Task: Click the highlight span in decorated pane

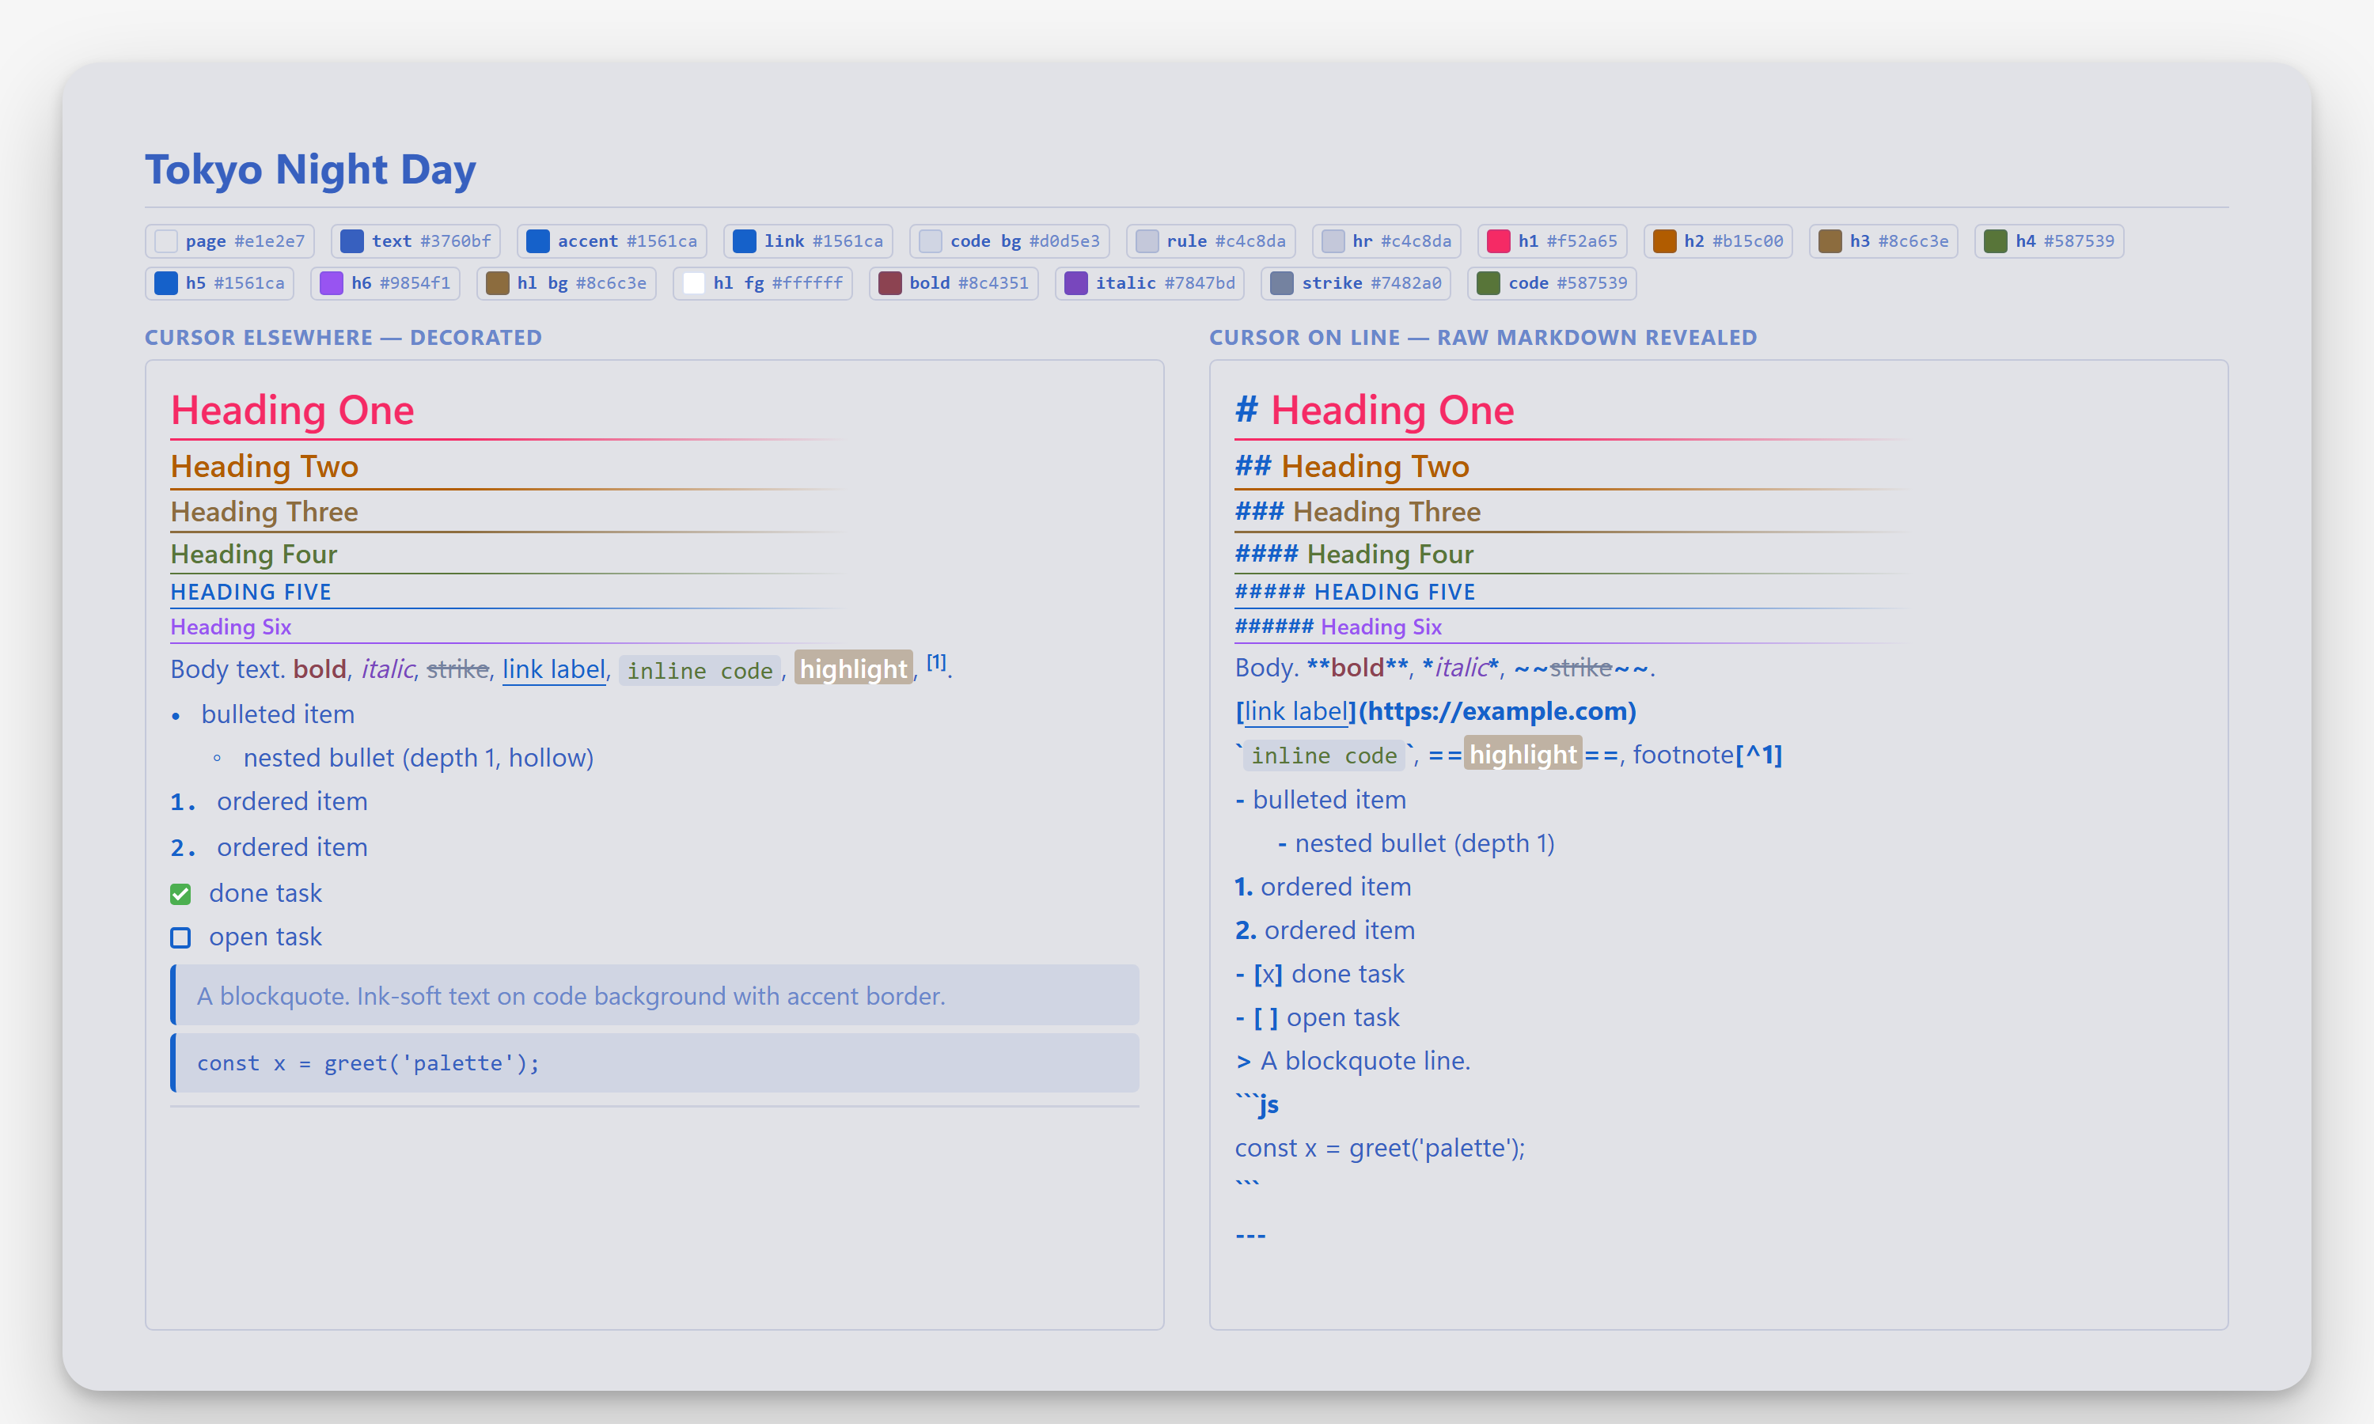Action: (x=854, y=668)
